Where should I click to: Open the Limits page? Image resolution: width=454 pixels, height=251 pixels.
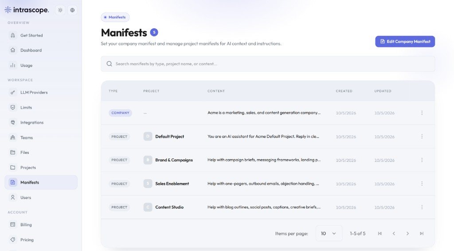pyautogui.click(x=41, y=107)
